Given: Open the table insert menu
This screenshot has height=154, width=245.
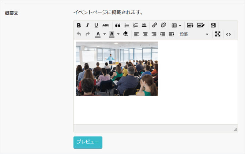Looking at the screenshot, I should [x=176, y=26].
